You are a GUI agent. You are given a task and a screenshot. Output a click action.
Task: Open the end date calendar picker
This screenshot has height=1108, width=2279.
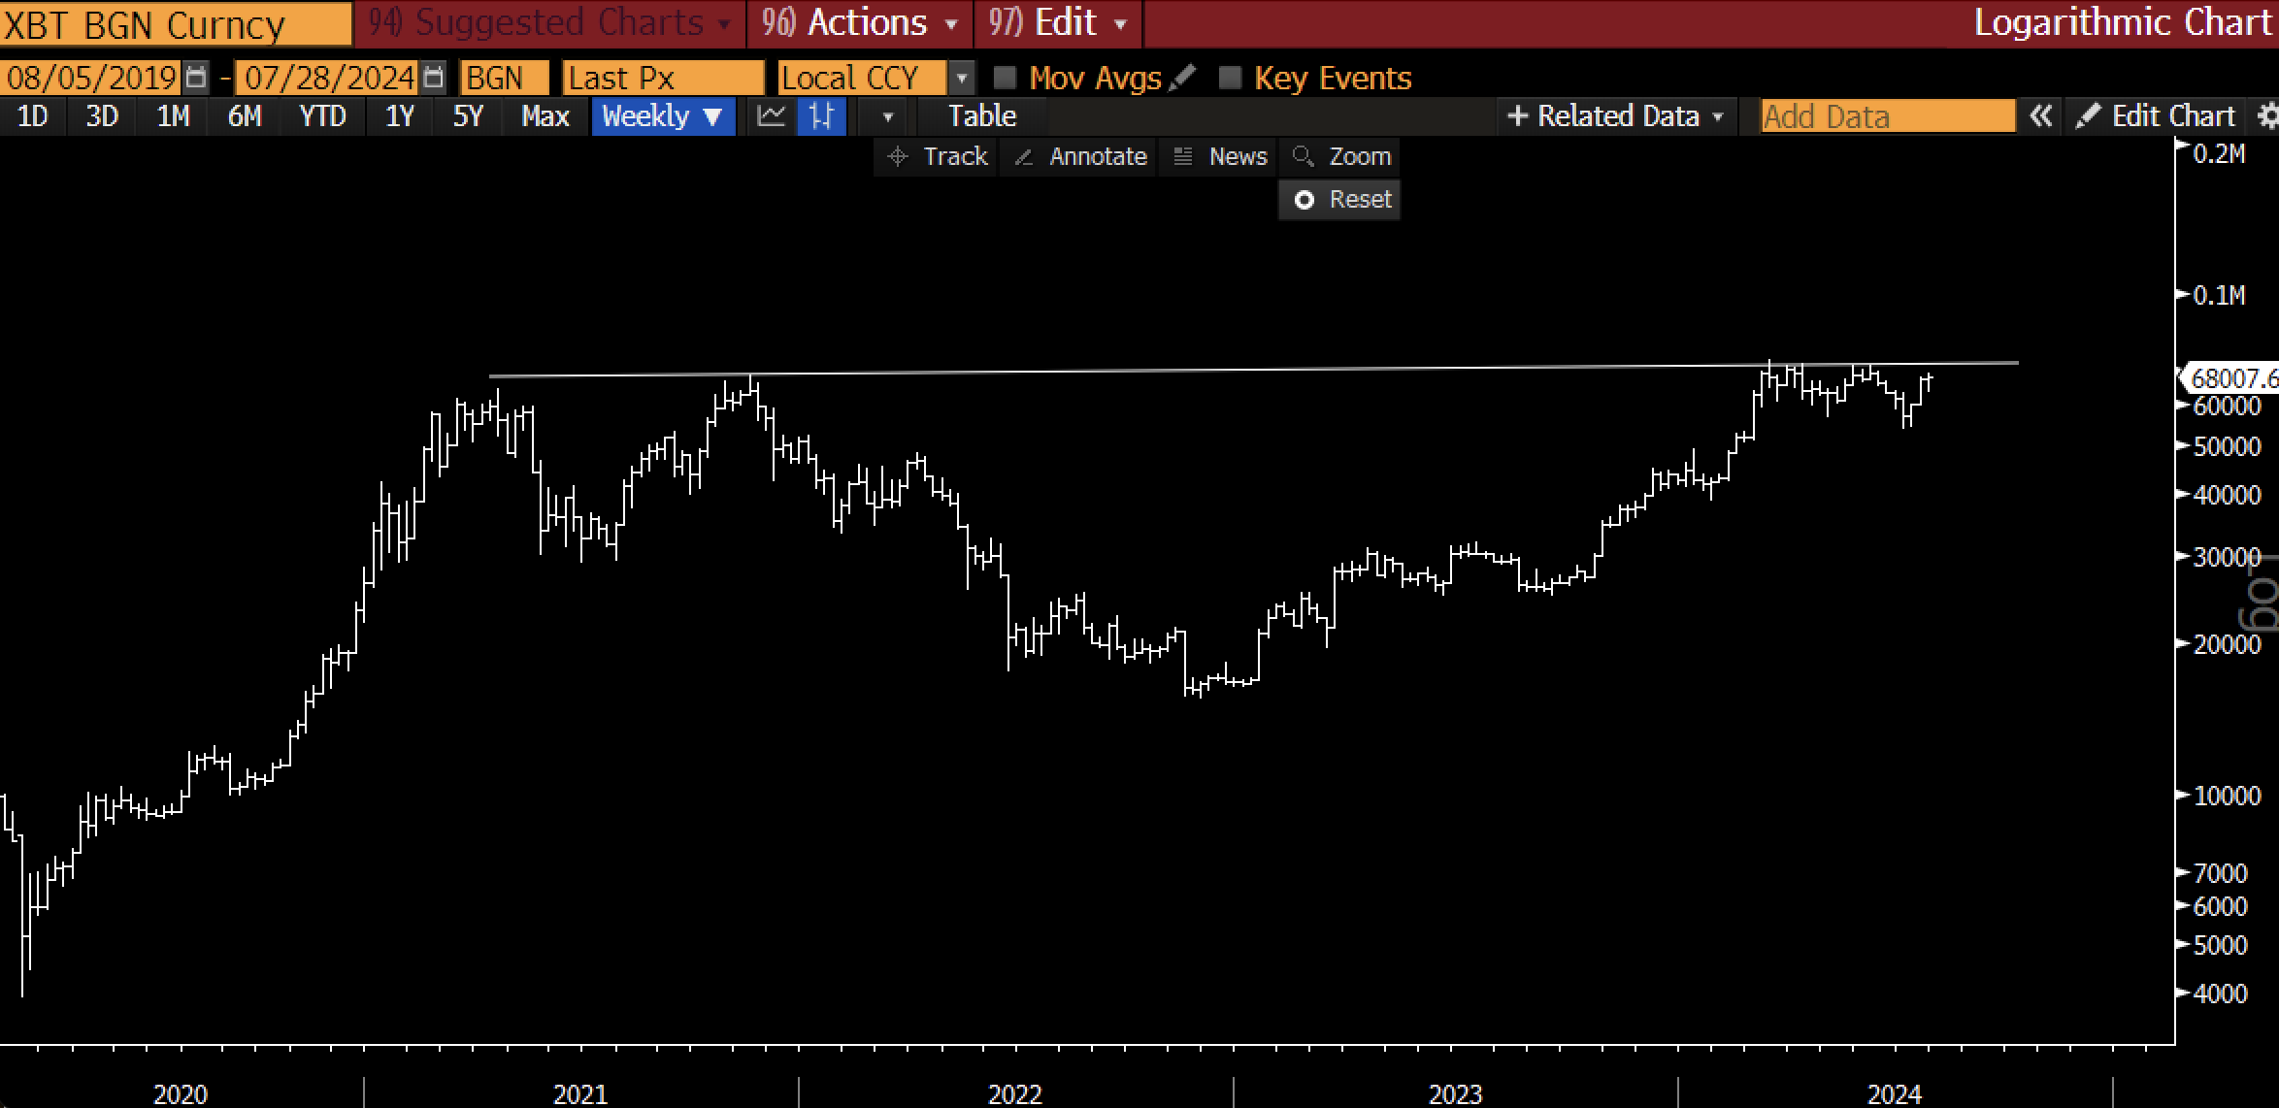[x=434, y=78]
